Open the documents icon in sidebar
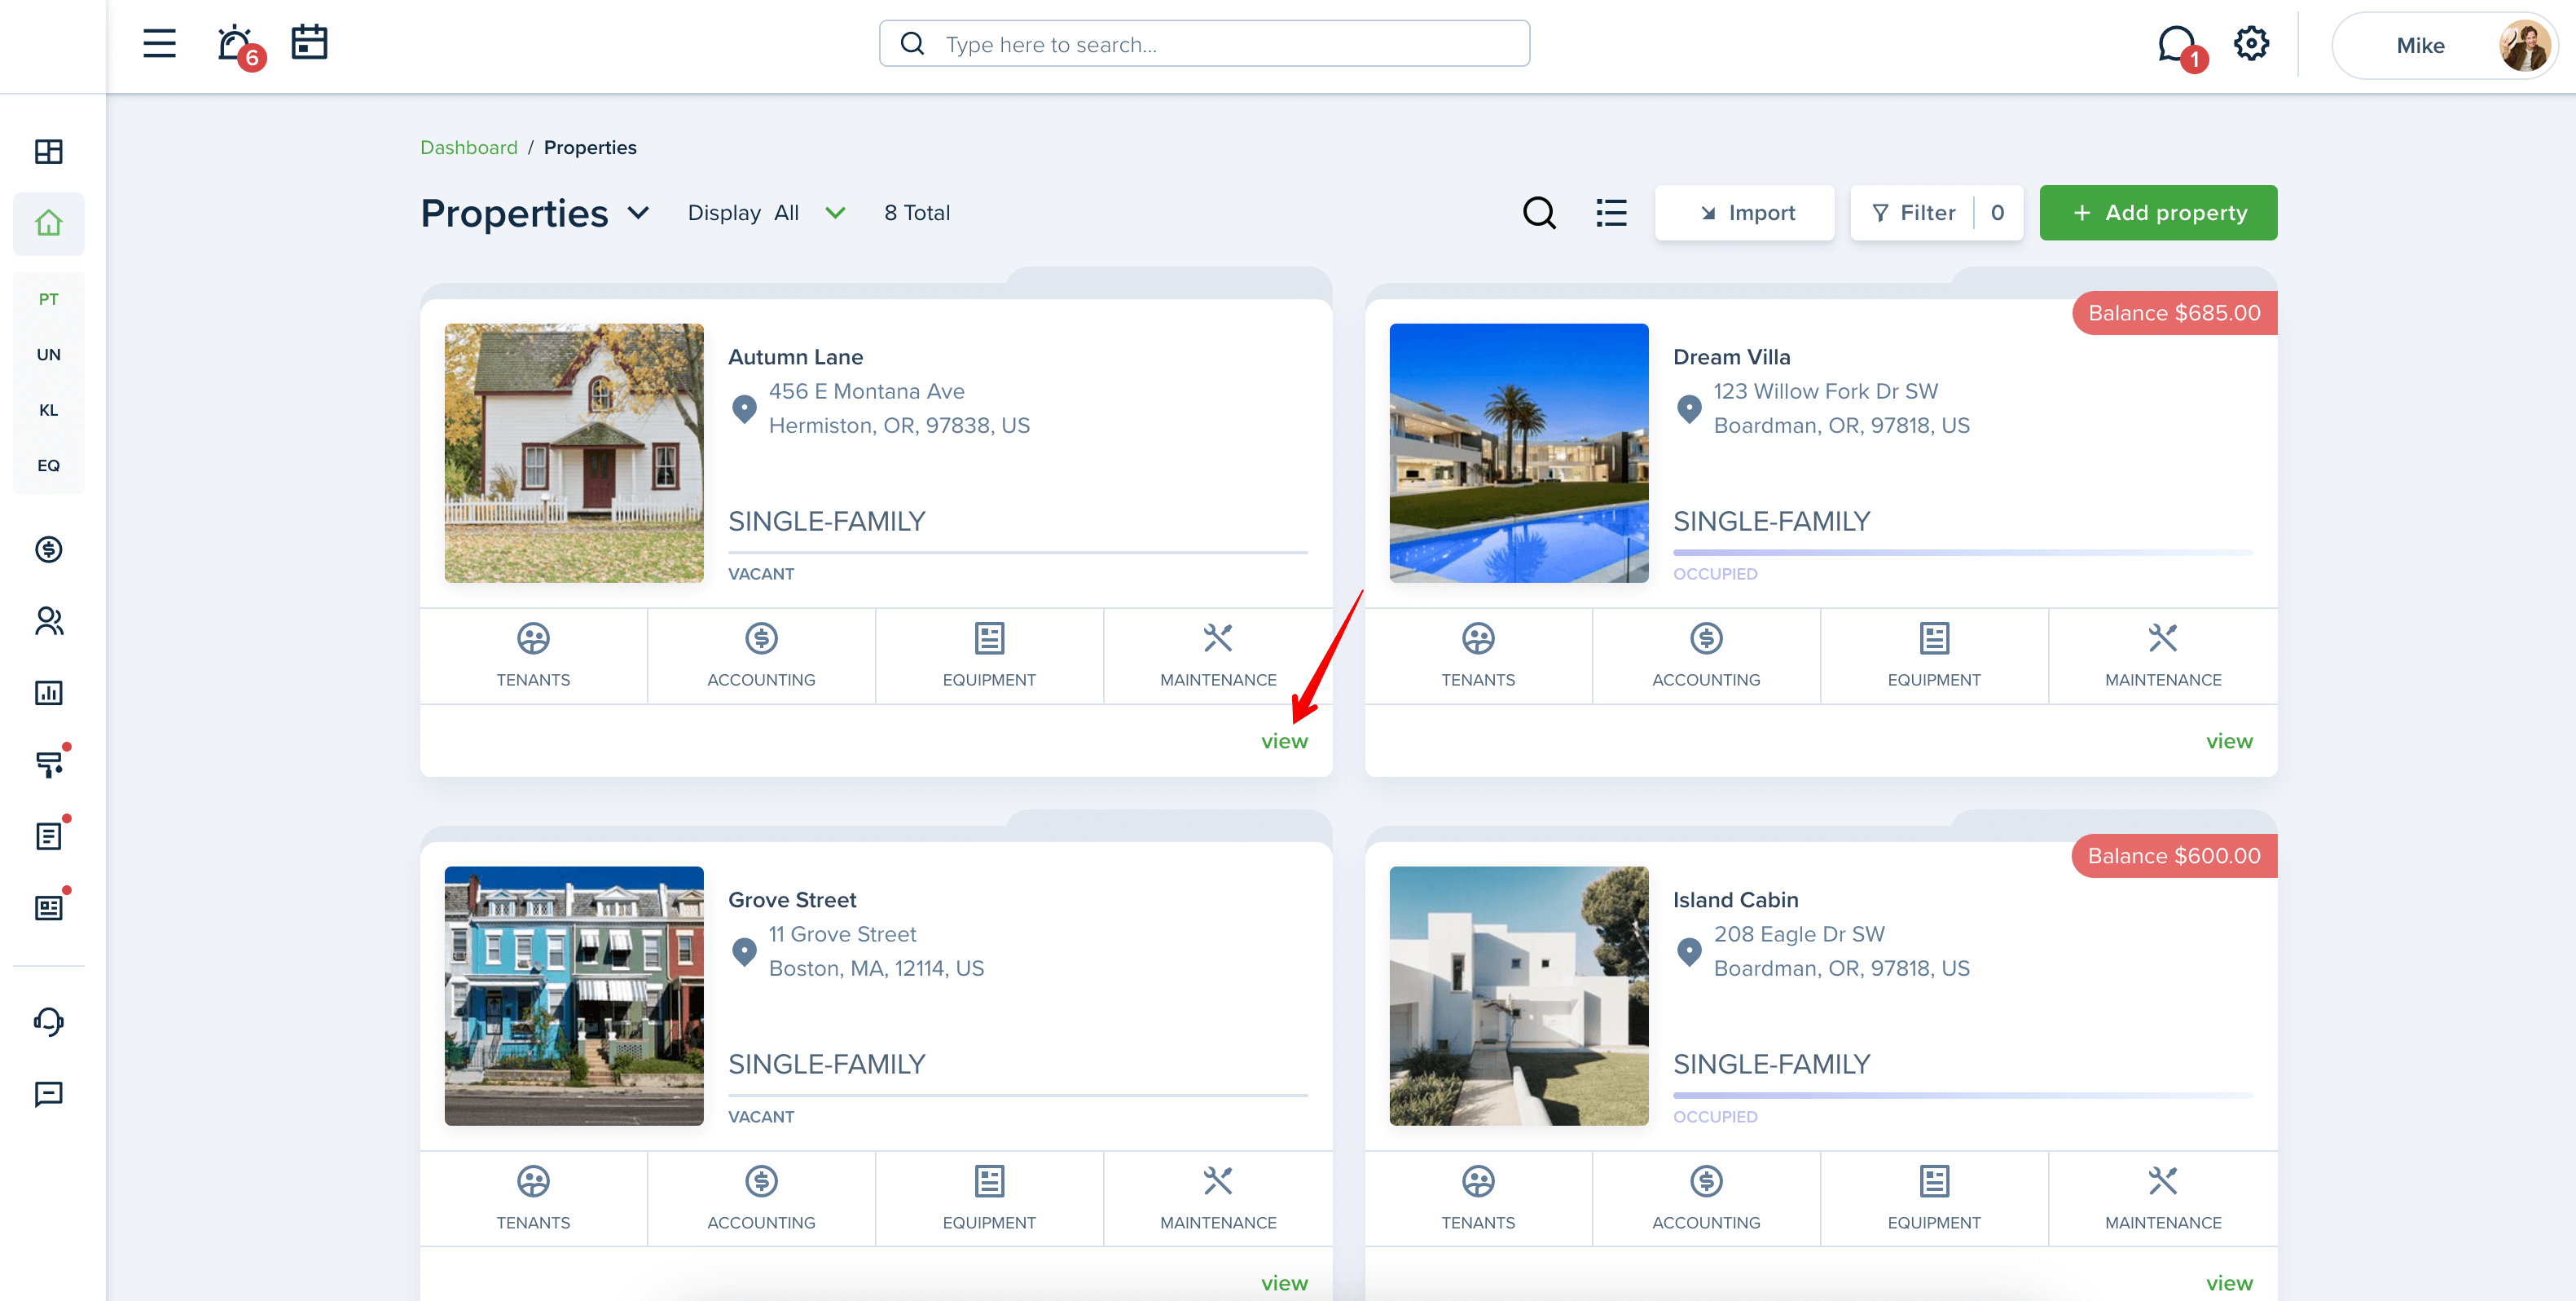The width and height of the screenshot is (2576, 1301). click(50, 835)
